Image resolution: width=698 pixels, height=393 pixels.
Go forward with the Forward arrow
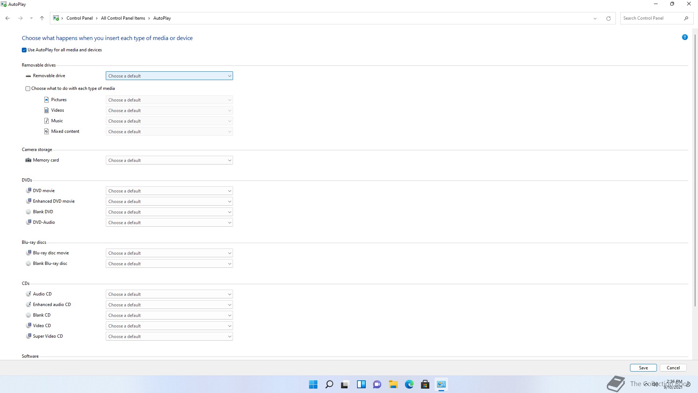(20, 18)
